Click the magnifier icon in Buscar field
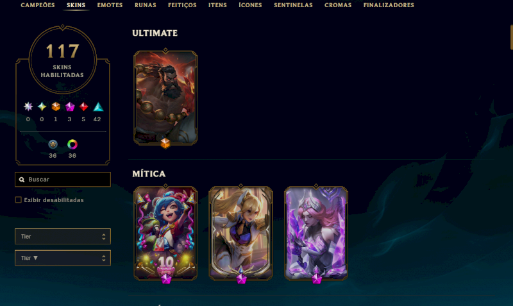The height and width of the screenshot is (306, 513). tap(22, 180)
